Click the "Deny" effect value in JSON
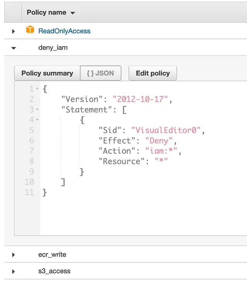247x285 pixels. coord(159,141)
